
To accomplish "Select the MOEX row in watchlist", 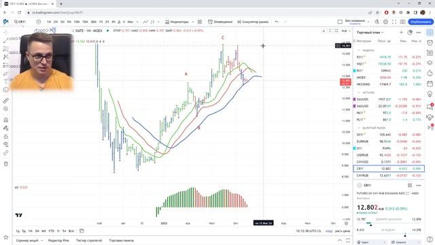I will [x=389, y=78].
